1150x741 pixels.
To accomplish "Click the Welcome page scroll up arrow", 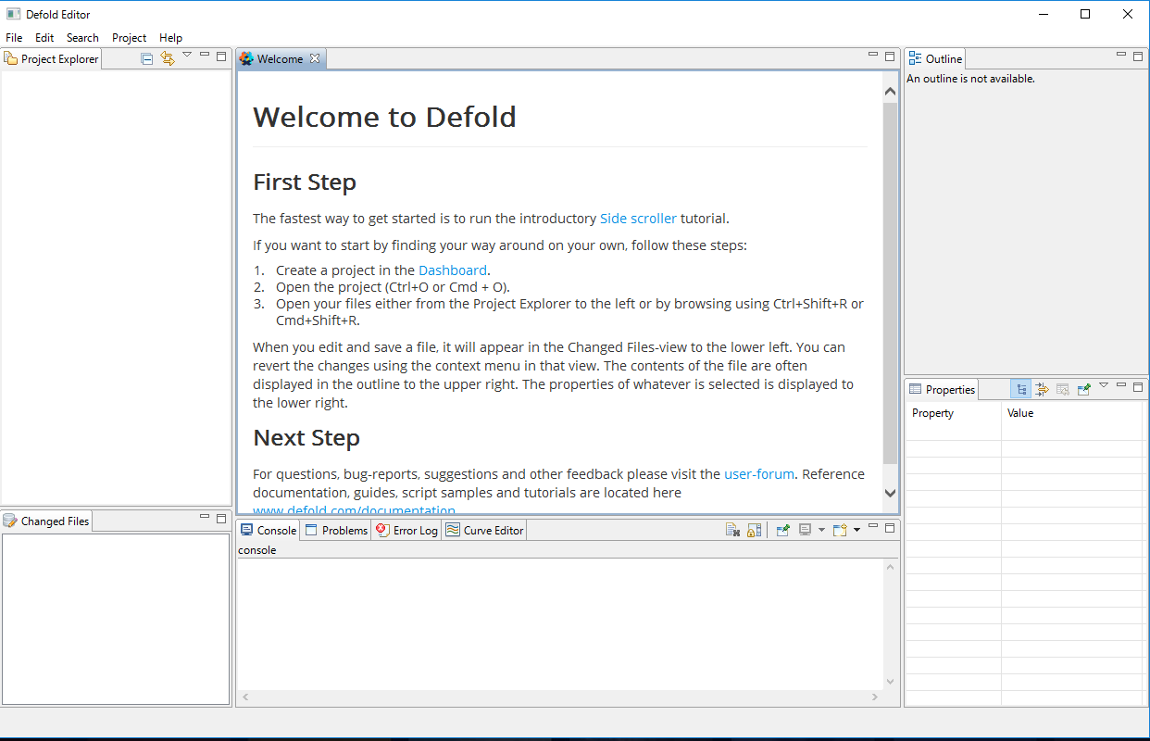I will 890,92.
